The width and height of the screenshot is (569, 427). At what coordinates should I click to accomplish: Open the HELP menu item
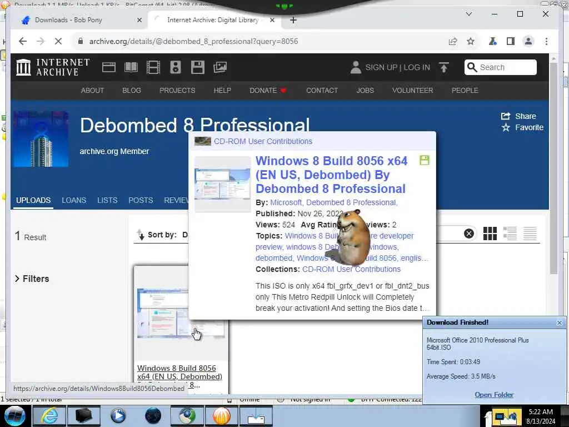(222, 91)
